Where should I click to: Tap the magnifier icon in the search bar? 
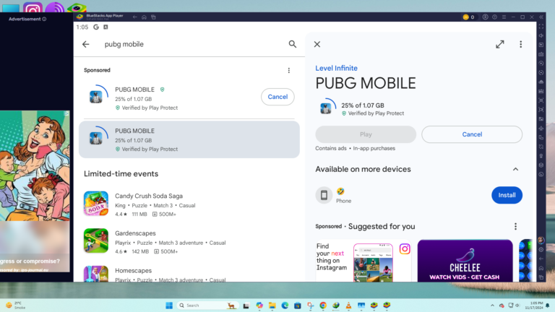[293, 44]
